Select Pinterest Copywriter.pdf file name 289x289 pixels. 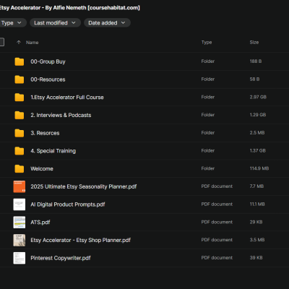[61, 258]
